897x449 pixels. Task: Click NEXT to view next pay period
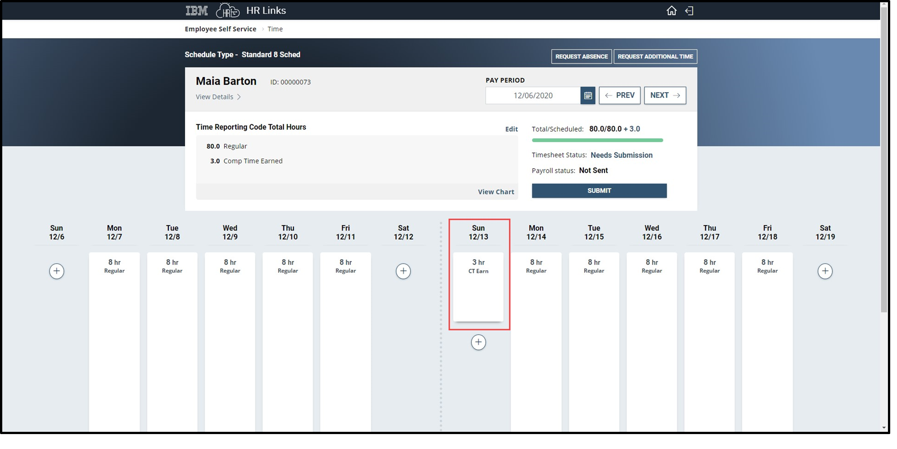tap(664, 95)
